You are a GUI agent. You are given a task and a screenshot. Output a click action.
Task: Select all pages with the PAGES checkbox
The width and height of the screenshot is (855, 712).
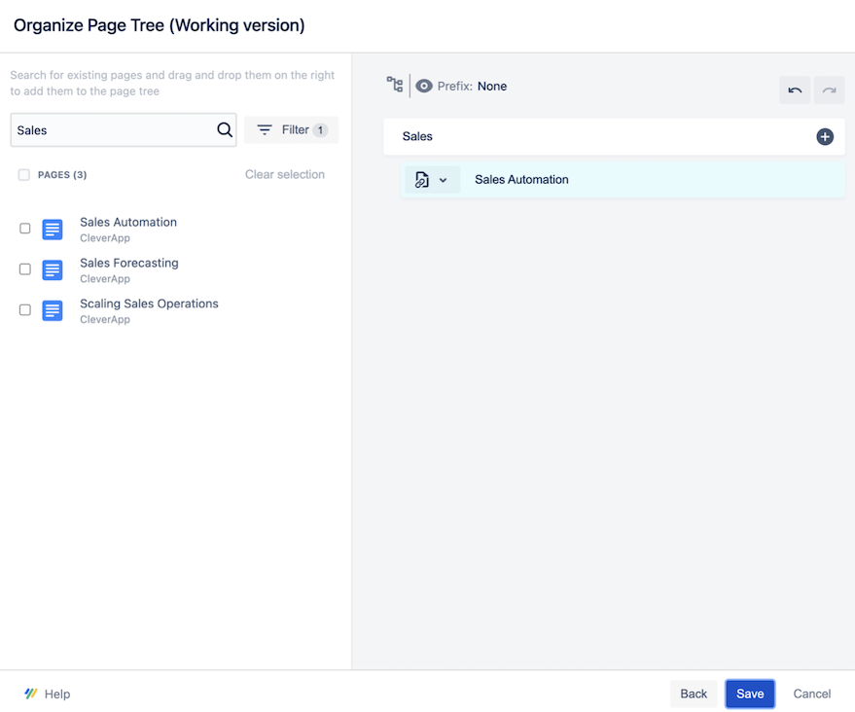click(x=24, y=175)
